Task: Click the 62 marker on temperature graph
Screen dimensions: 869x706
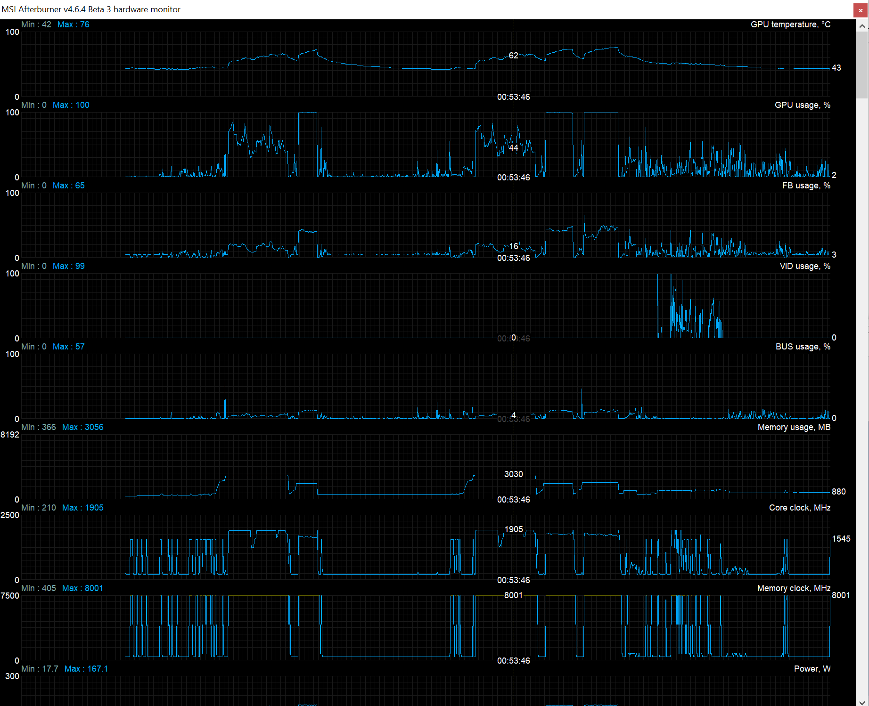Action: (x=514, y=56)
